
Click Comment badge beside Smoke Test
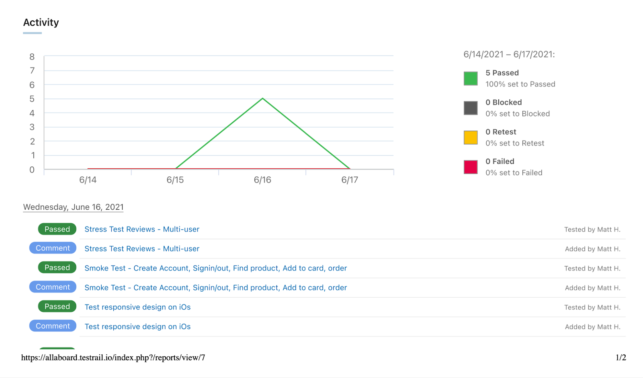pyautogui.click(x=53, y=287)
